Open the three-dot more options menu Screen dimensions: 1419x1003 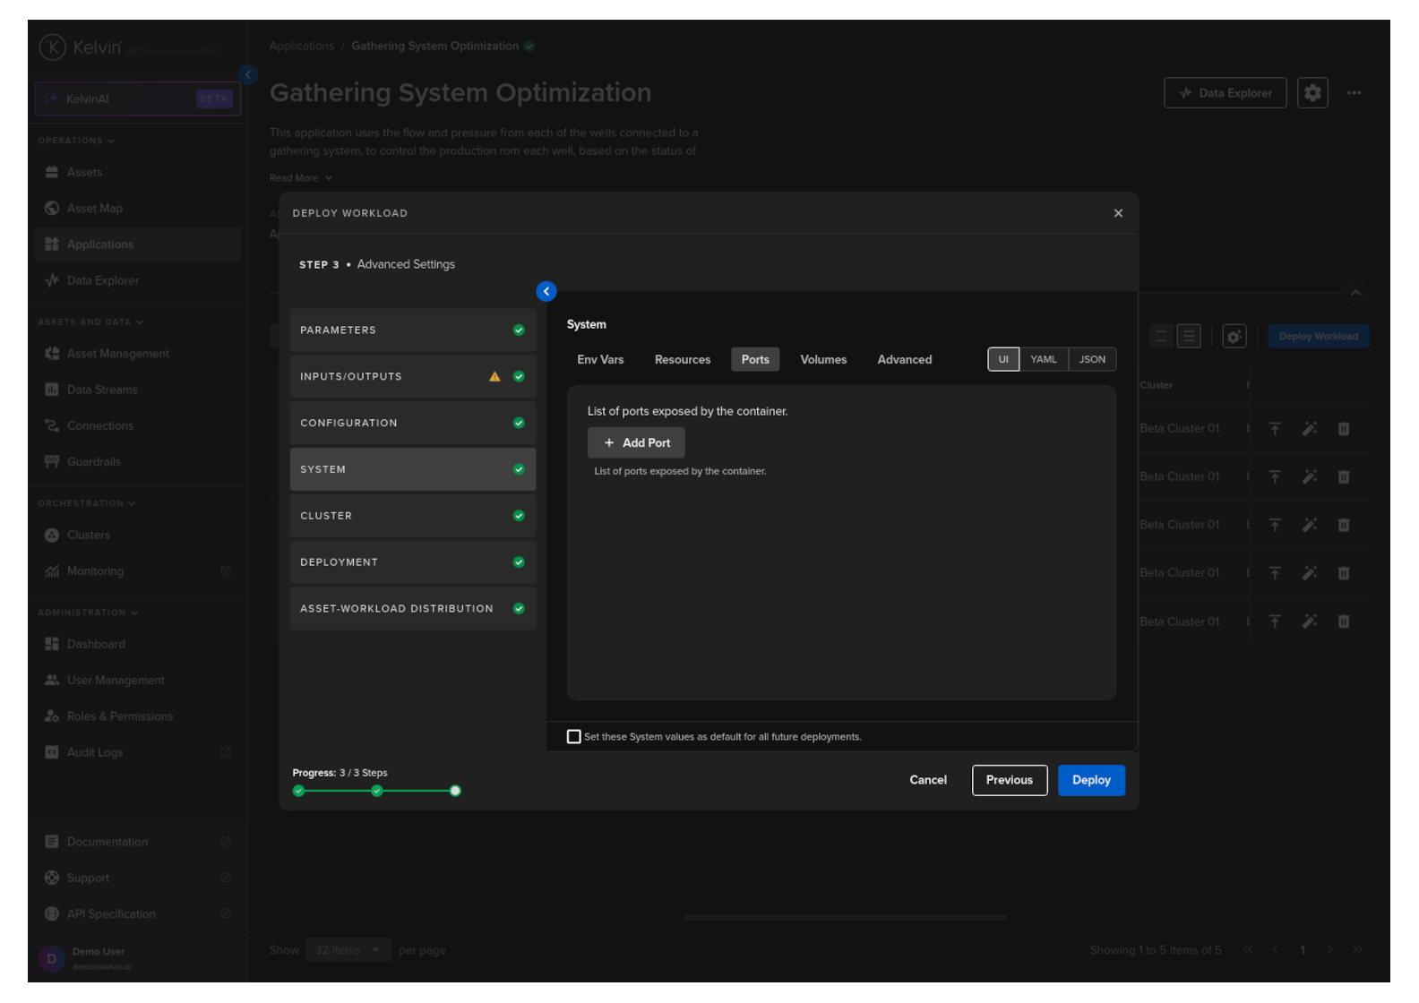pos(1354,93)
